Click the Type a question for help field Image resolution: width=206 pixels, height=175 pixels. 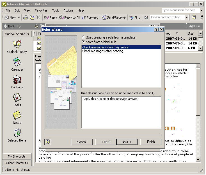click(180, 10)
